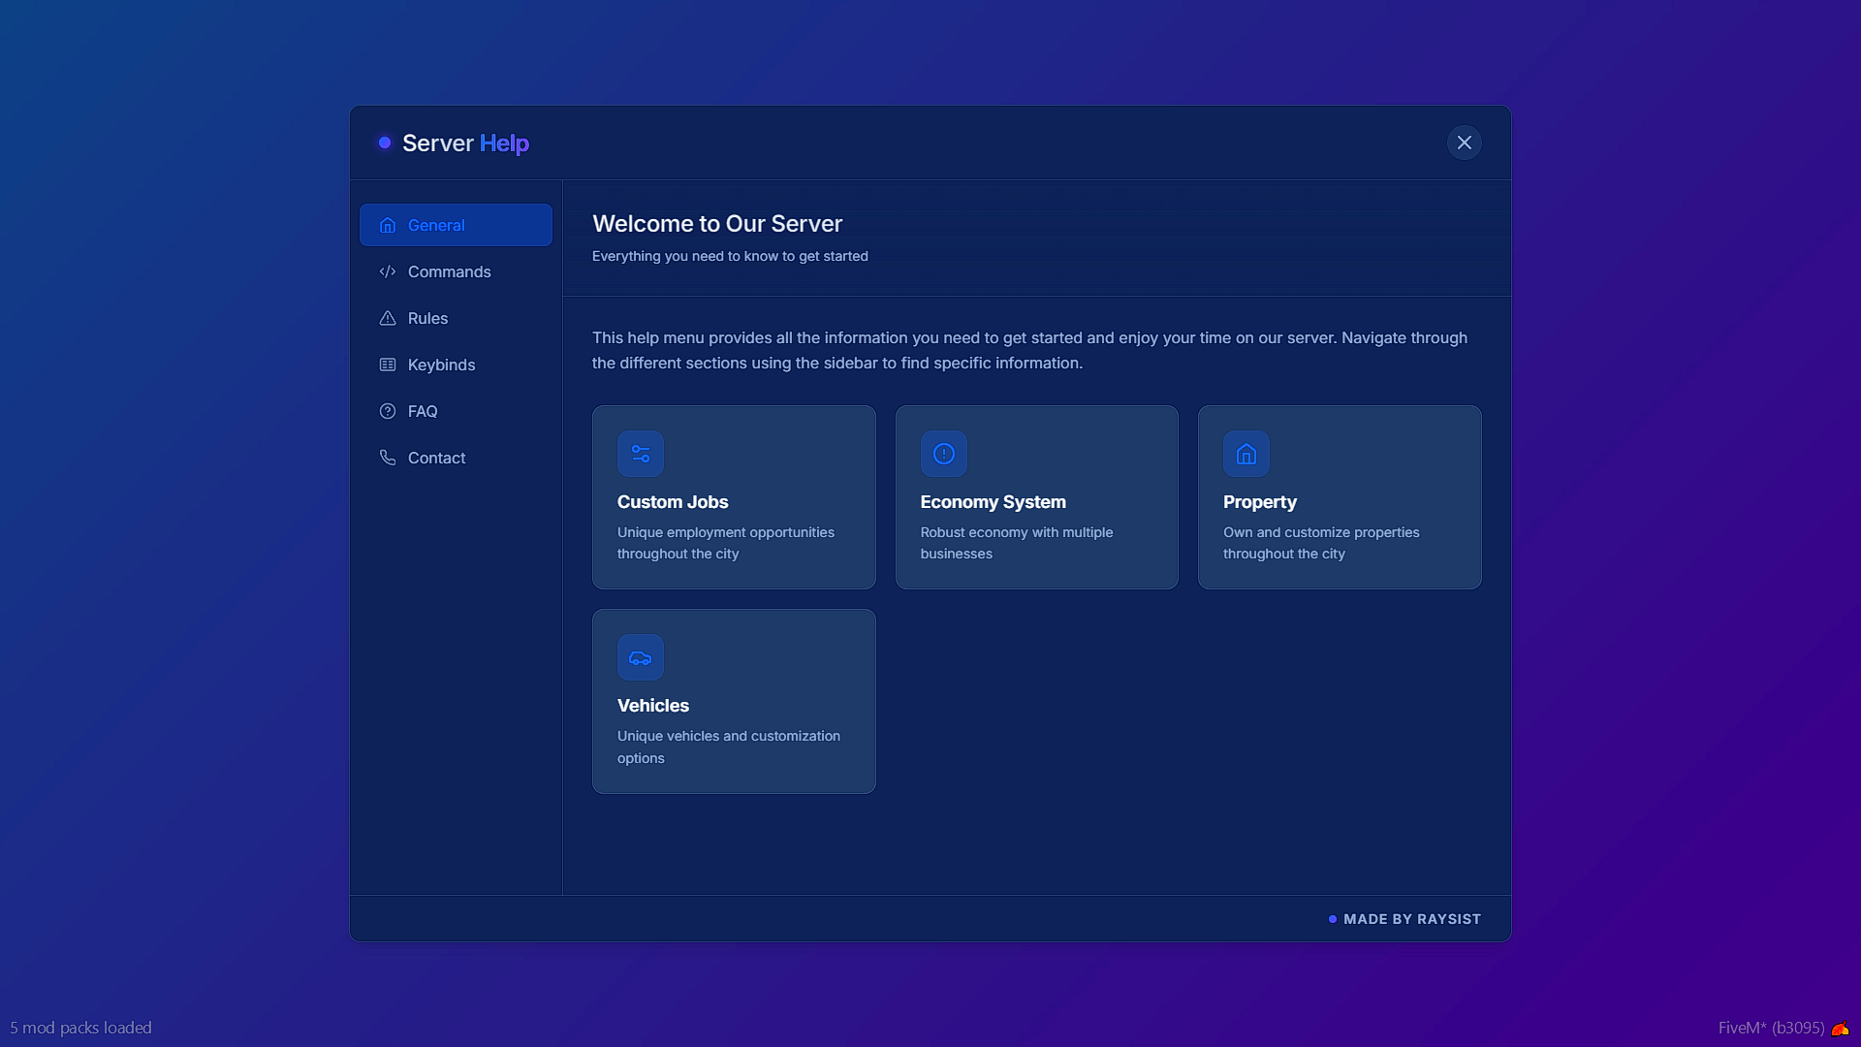Click the Server Help title
This screenshot has height=1047, width=1861.
[465, 143]
